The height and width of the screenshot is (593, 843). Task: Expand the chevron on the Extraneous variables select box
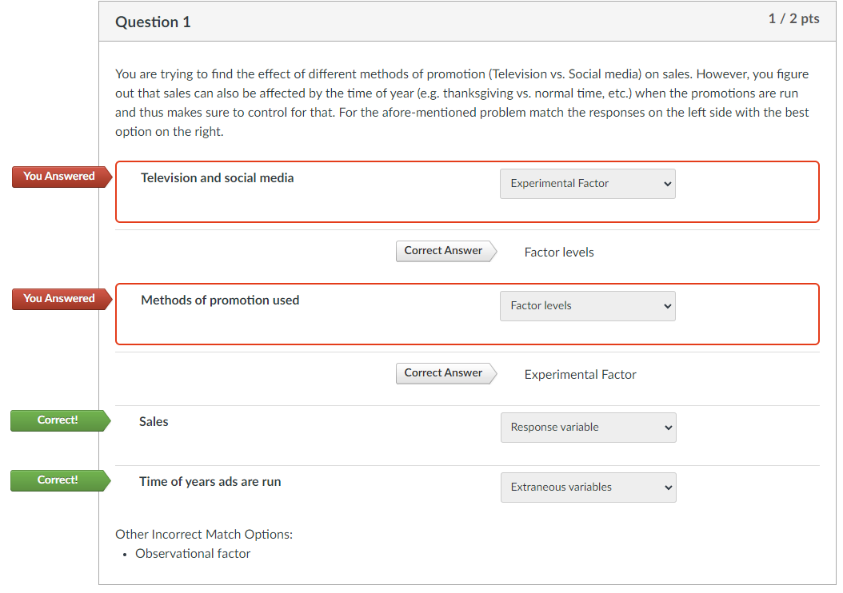click(x=667, y=487)
